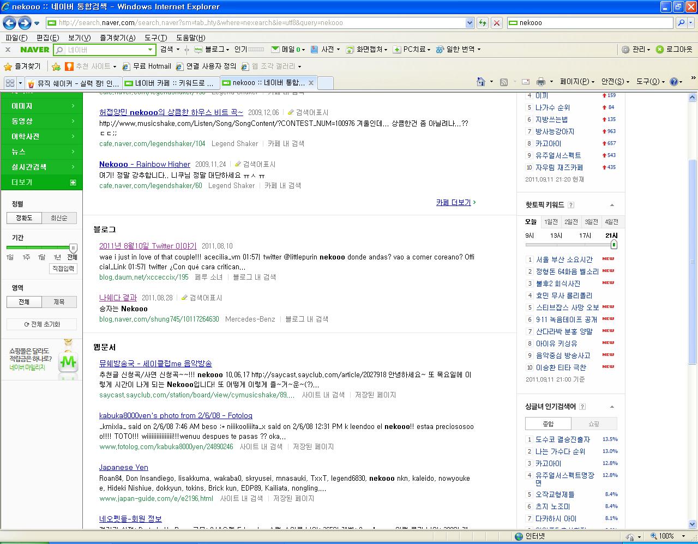Image resolution: width=698 pixels, height=544 pixels.
Task: Click the 기간 period slider handle
Action: (73, 248)
